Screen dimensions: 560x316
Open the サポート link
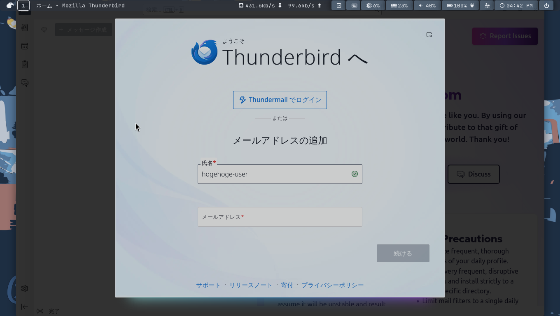pyautogui.click(x=208, y=285)
